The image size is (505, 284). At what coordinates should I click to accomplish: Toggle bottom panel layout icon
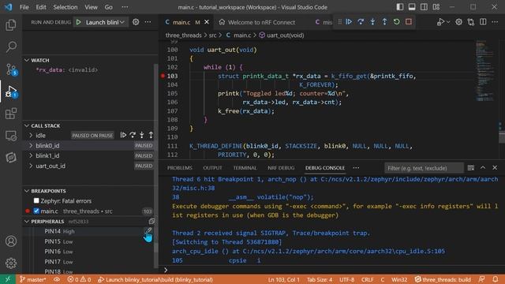(x=412, y=7)
